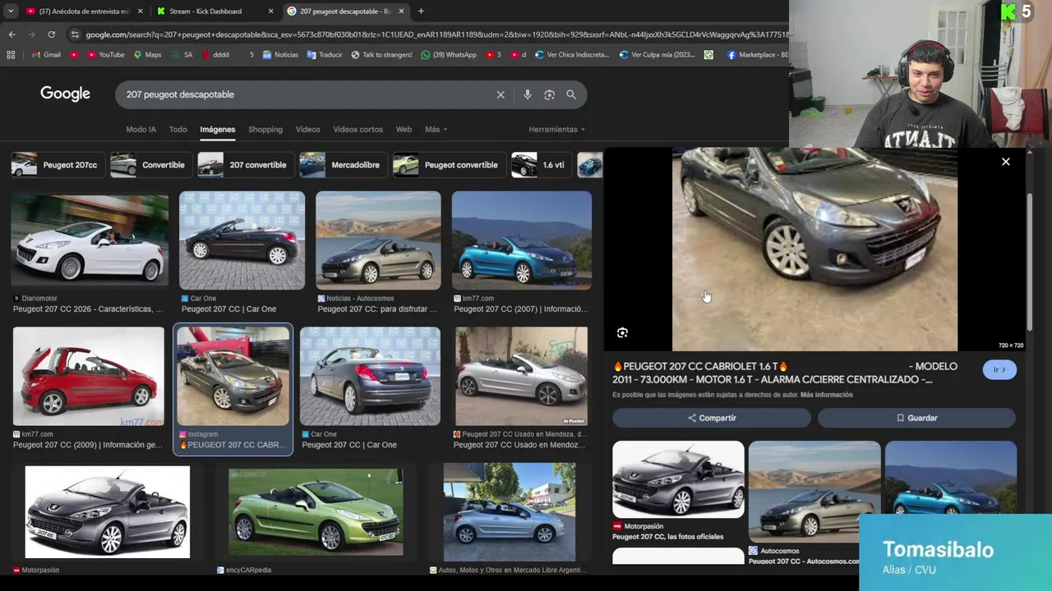Viewport: 1052px width, 591px height.
Task: Open Diariomotor white Peugeot 207 CC thumbnail
Action: coord(90,242)
